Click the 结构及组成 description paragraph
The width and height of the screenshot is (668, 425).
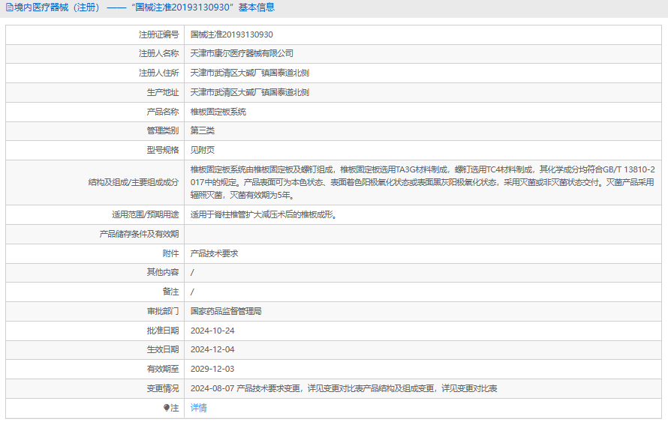(x=422, y=182)
